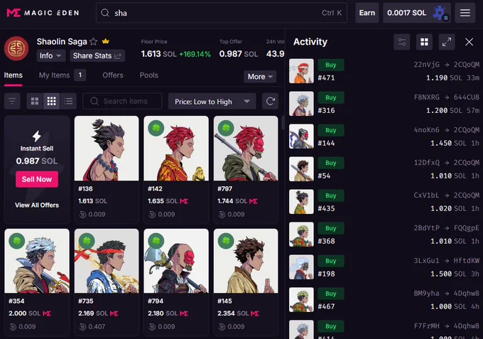The width and height of the screenshot is (483, 339).
Task: Click the gold crown badge icon
Action: click(x=105, y=41)
